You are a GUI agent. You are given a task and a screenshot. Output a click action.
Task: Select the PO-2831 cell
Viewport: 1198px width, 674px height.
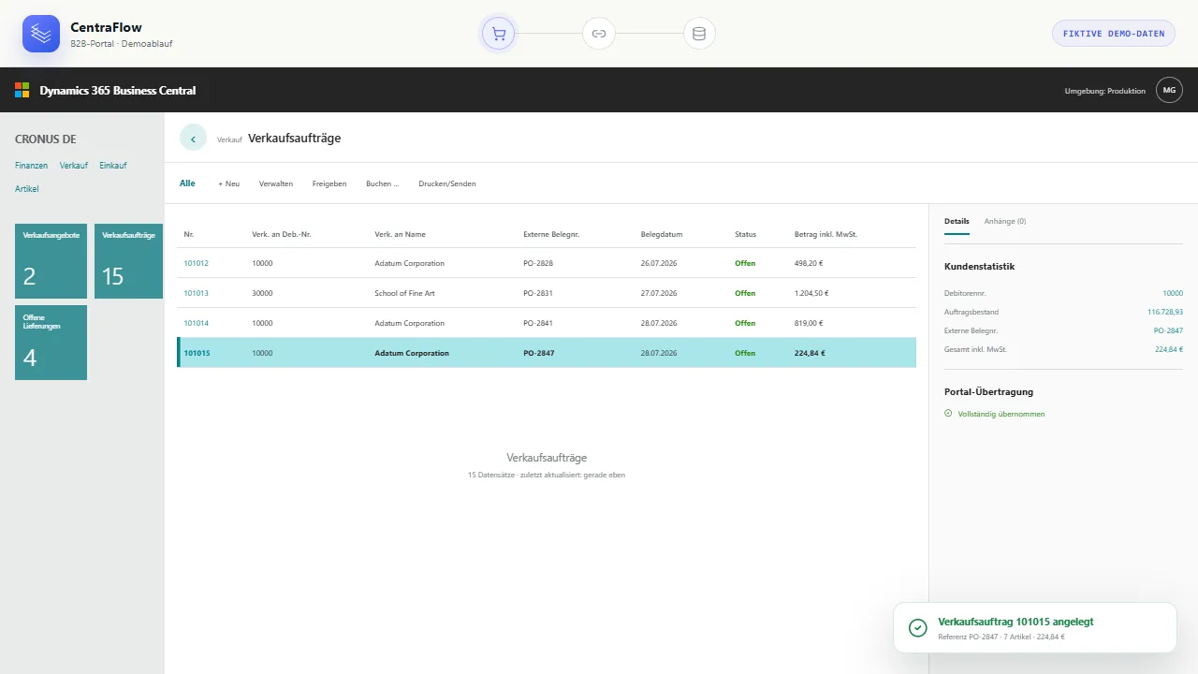coord(538,293)
